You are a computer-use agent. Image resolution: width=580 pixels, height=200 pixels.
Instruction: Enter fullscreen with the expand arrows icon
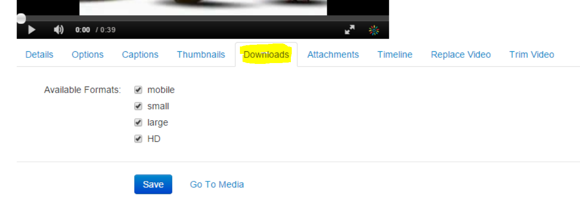point(350,30)
